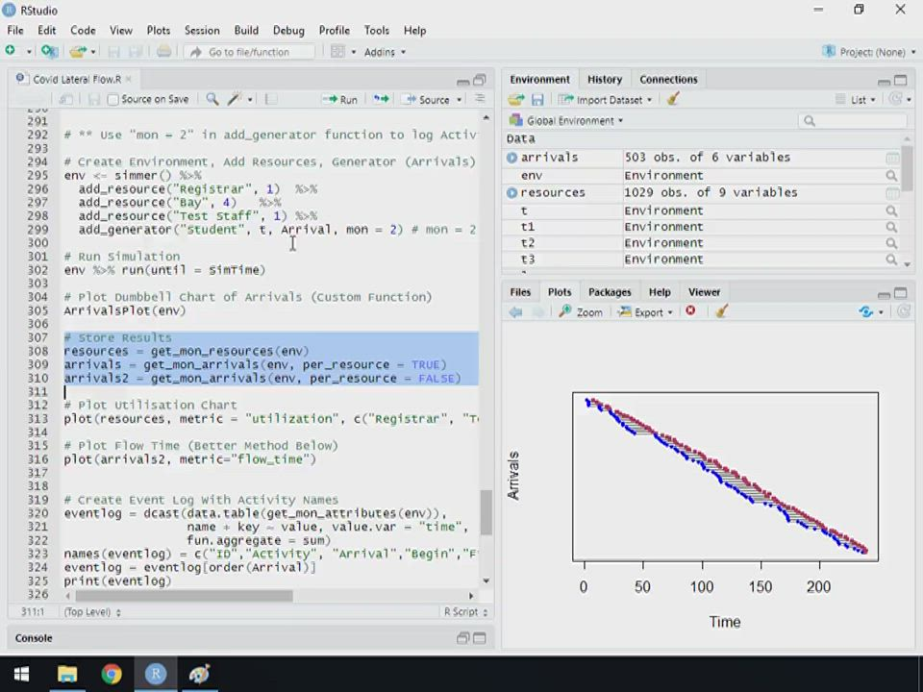Switch to the Files tab
The width and height of the screenshot is (923, 692).
pos(520,292)
